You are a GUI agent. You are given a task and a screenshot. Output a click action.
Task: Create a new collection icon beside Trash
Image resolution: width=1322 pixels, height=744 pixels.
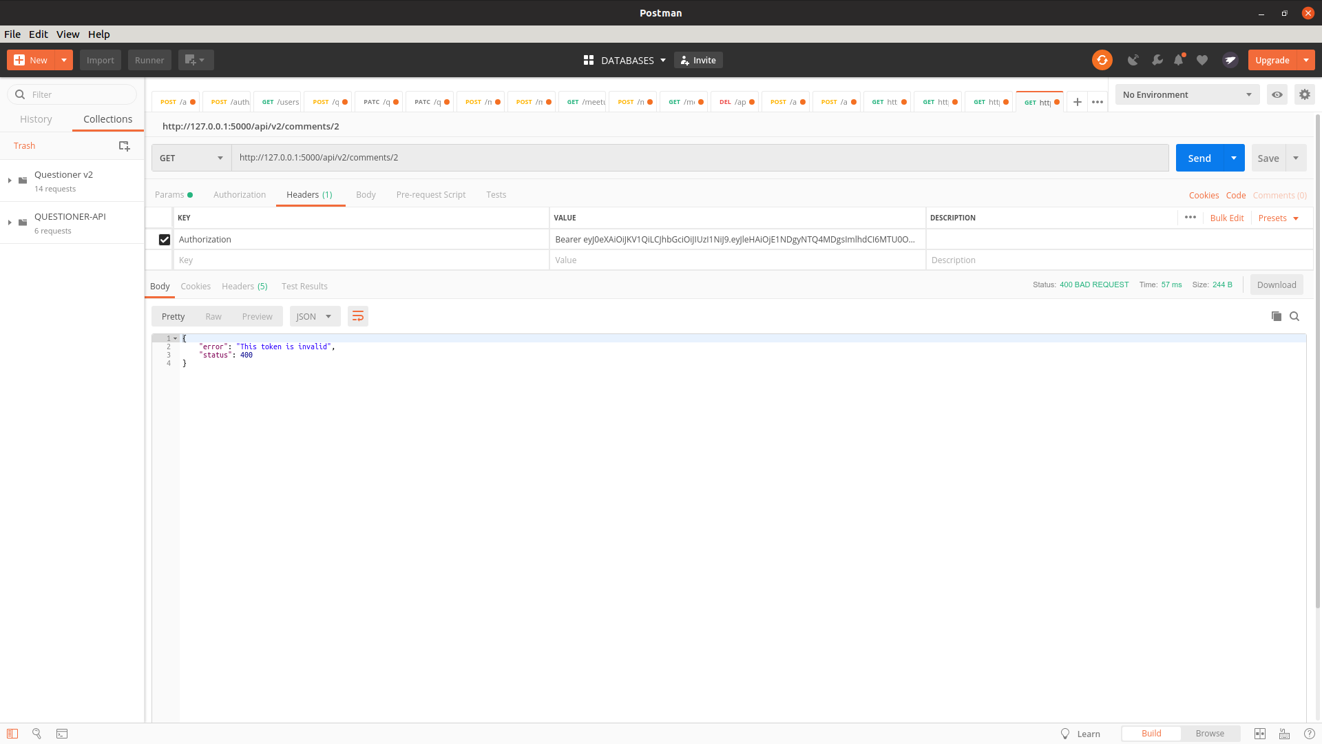[124, 145]
